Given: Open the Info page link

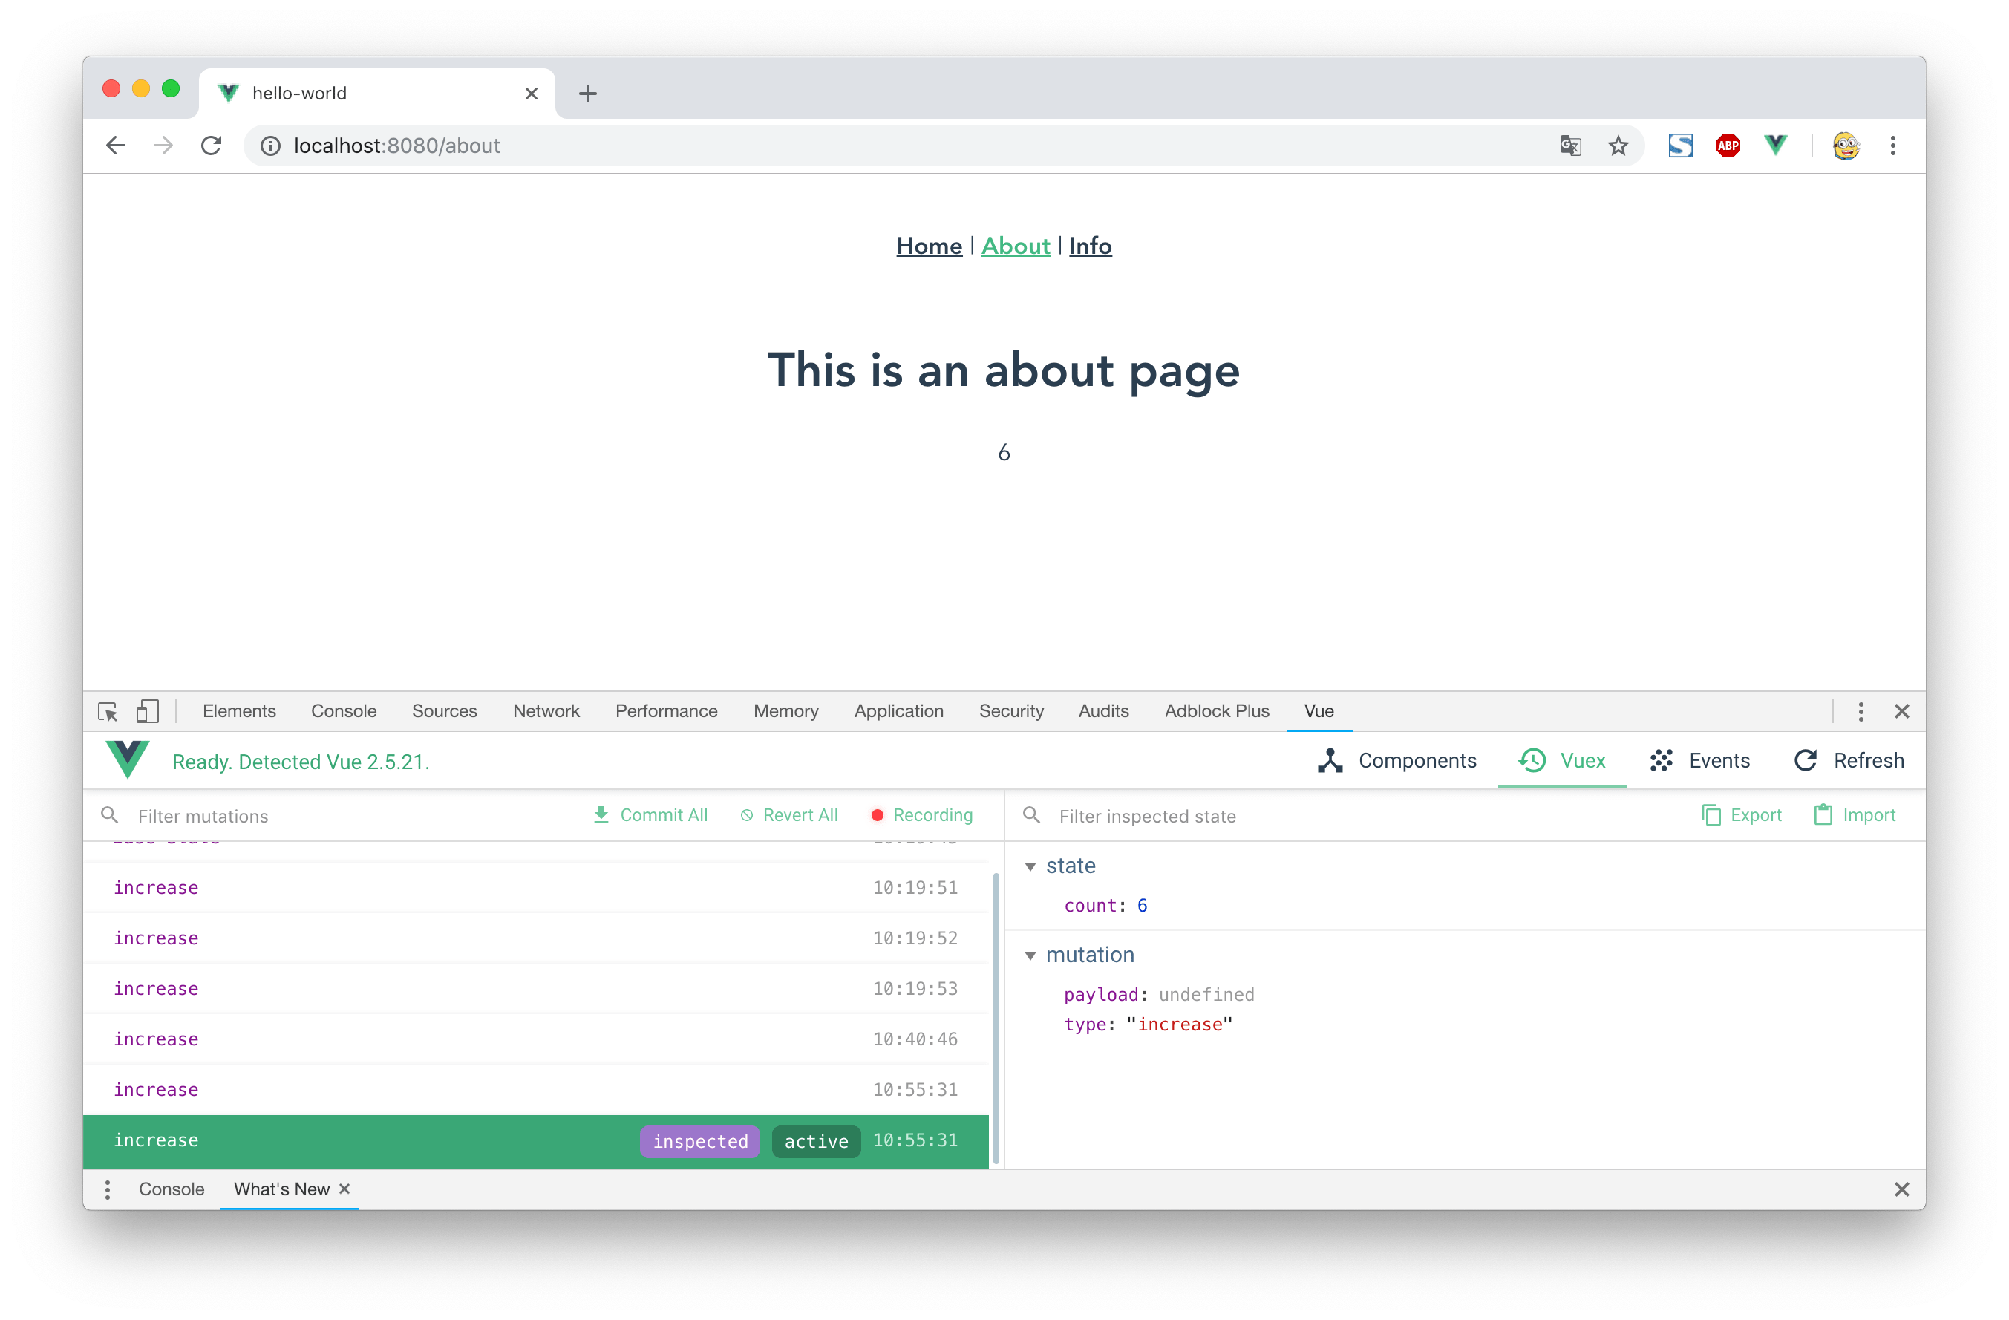Looking at the screenshot, I should pos(1090,246).
